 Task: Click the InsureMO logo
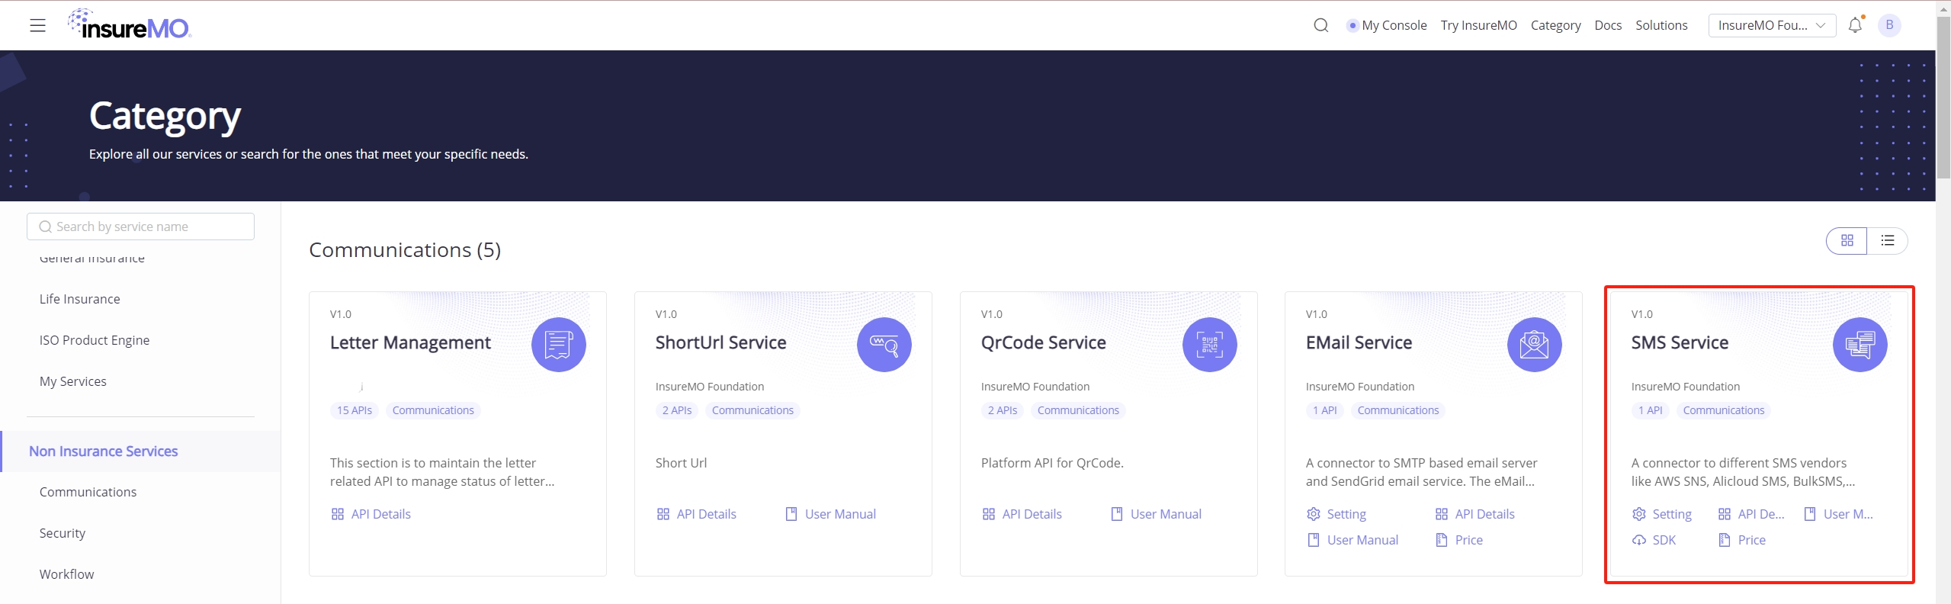pos(129,24)
